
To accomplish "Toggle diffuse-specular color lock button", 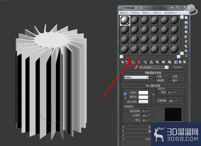I will click(x=125, y=98).
